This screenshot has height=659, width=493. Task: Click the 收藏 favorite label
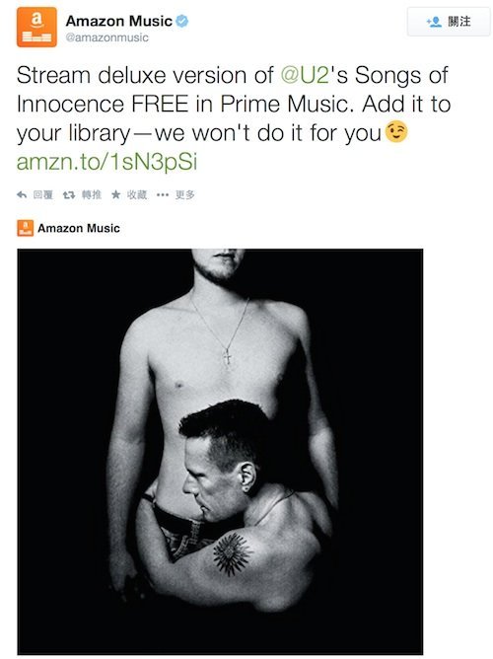(137, 195)
